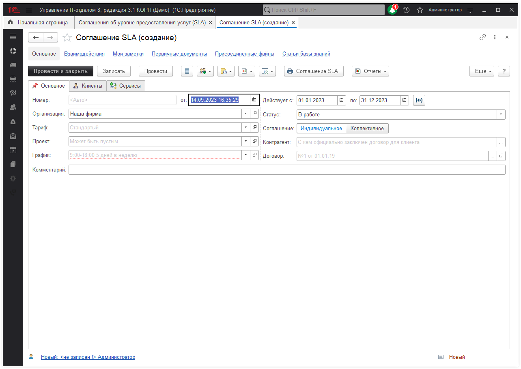The width and height of the screenshot is (521, 369).
Task: Click the notifications bell icon
Action: pos(392,10)
